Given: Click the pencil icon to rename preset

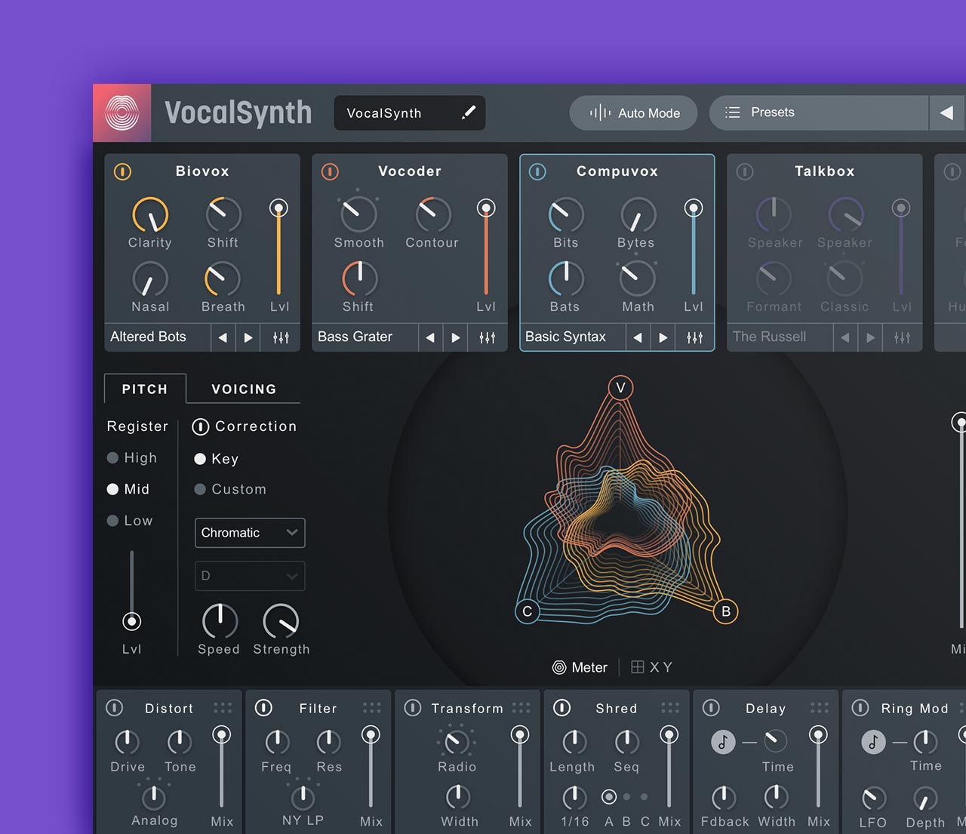Looking at the screenshot, I should click(468, 112).
